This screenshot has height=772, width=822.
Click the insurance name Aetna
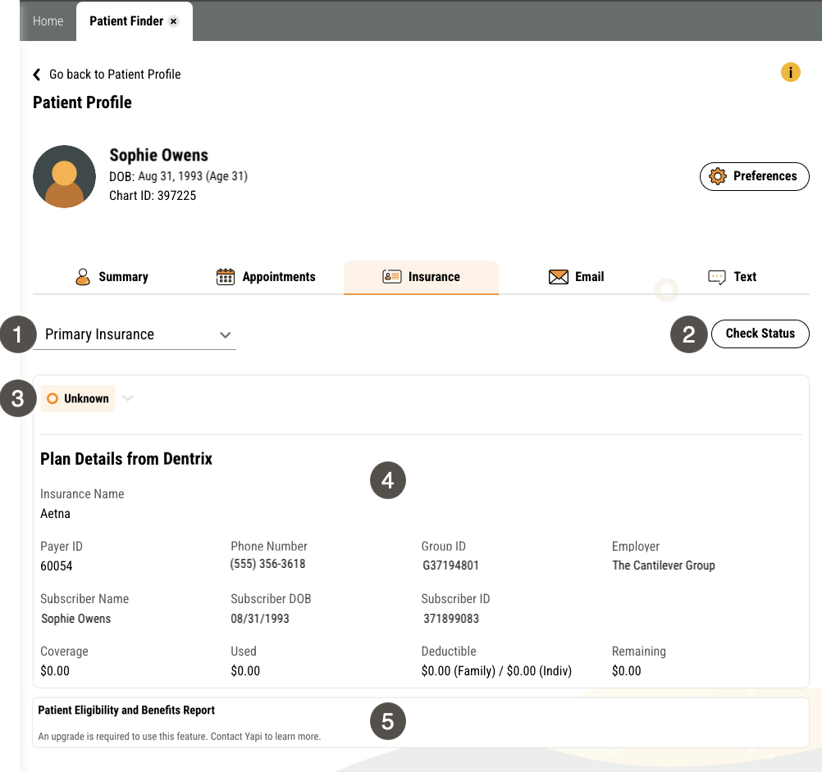click(55, 514)
